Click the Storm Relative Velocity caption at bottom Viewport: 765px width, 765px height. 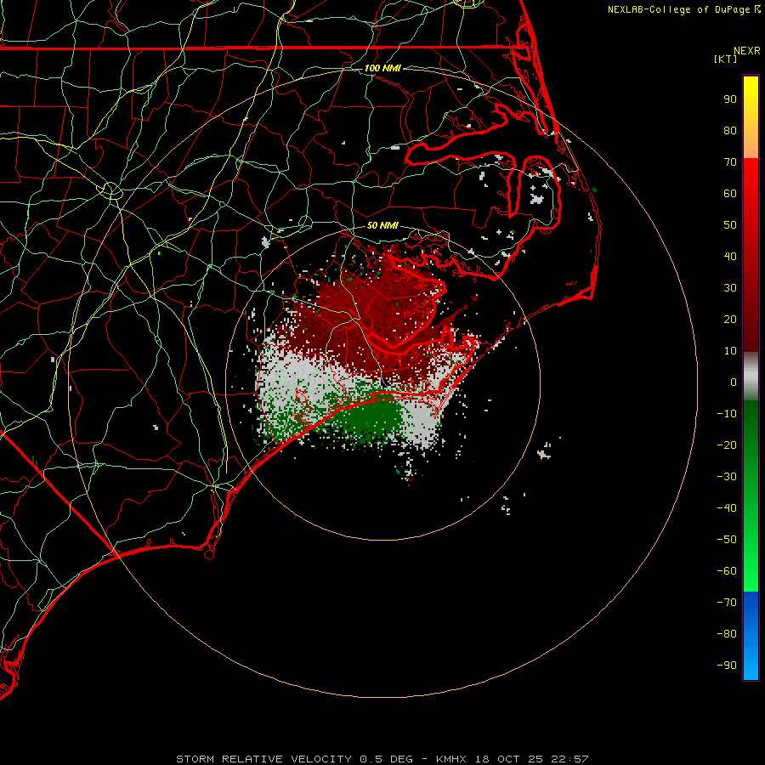click(x=382, y=759)
